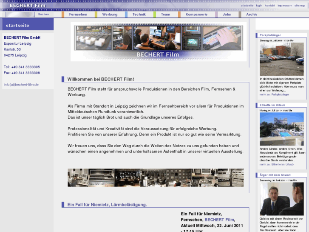Click the studio photo strip below the welcome text

[156, 178]
